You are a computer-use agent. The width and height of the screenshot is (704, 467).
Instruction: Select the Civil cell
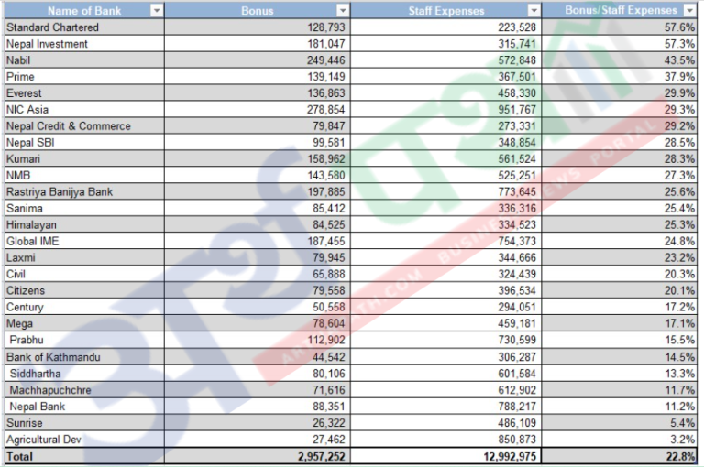coord(84,274)
